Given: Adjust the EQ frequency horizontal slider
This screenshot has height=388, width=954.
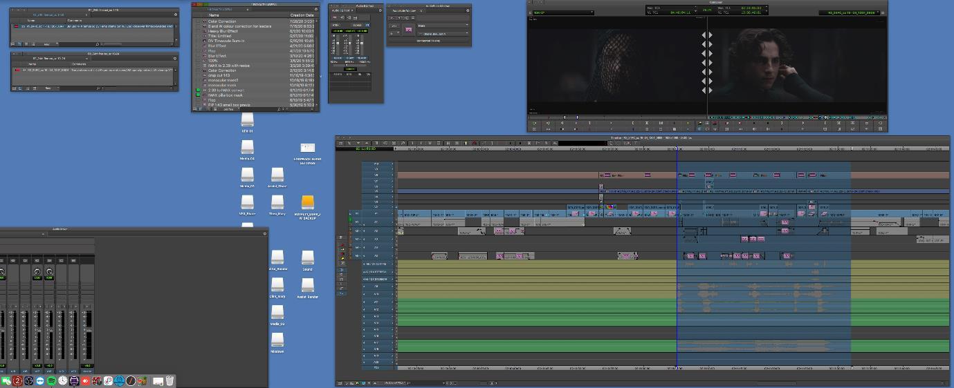Looking at the screenshot, I should click(350, 65).
